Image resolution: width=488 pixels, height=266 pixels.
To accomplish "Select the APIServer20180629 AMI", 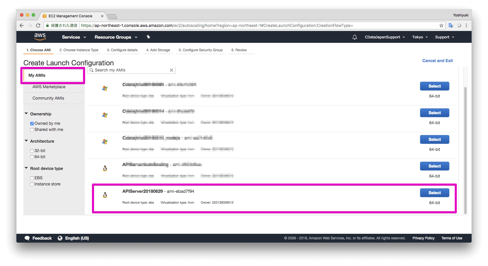I will tap(435, 193).
